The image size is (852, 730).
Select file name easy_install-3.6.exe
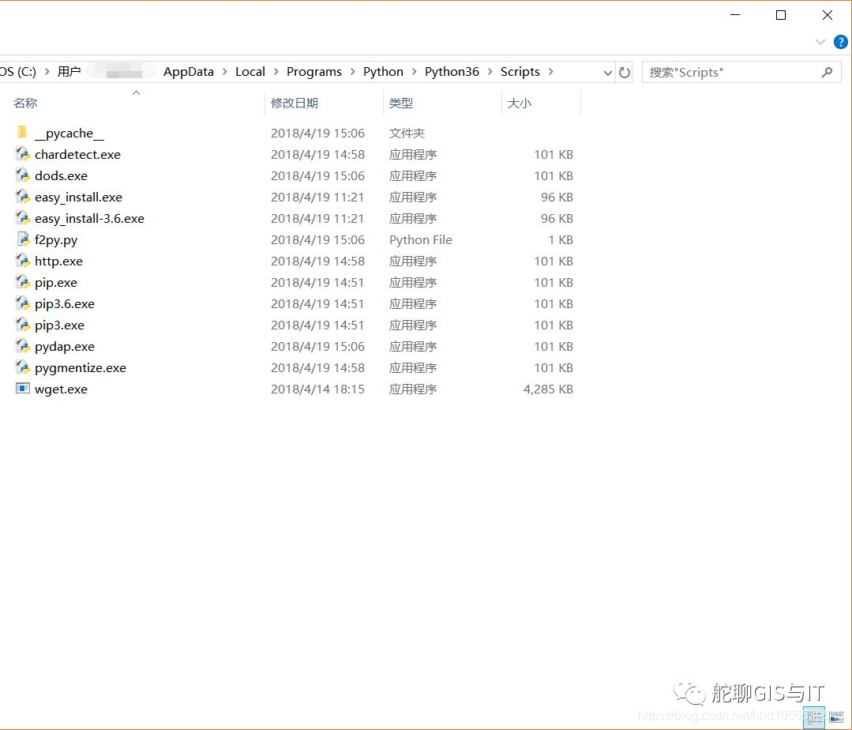tap(90, 219)
